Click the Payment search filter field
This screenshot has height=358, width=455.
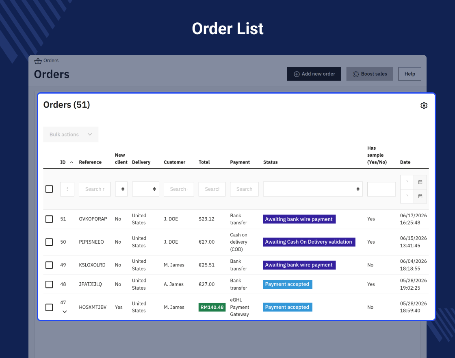point(244,189)
